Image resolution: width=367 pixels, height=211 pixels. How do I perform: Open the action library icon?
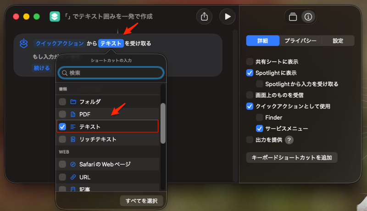(x=293, y=17)
